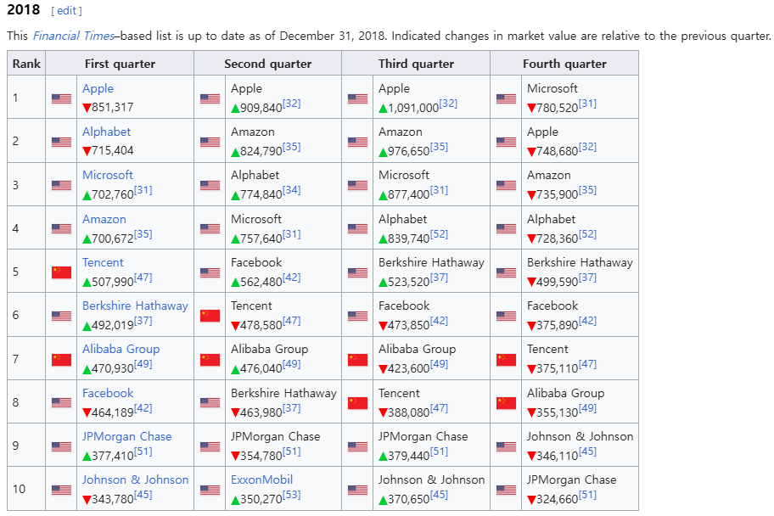Click the Third quarter column header

coord(416,63)
